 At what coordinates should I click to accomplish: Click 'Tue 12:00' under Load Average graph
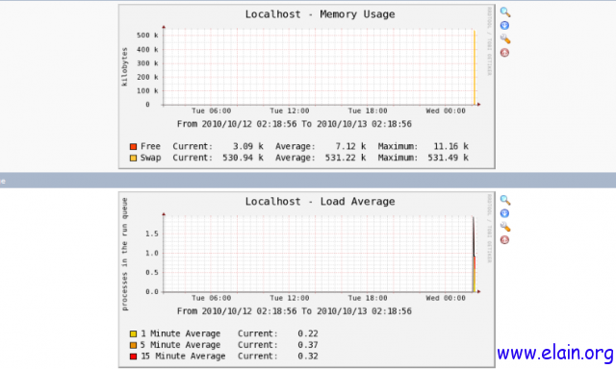pos(289,298)
